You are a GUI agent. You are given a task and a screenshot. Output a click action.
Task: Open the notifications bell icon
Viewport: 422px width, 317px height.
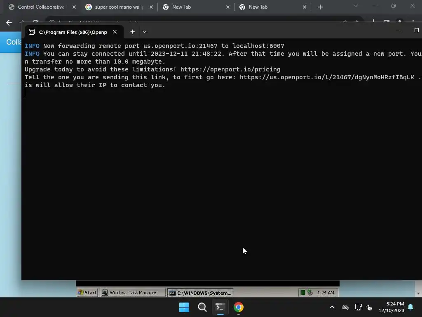pos(411,307)
